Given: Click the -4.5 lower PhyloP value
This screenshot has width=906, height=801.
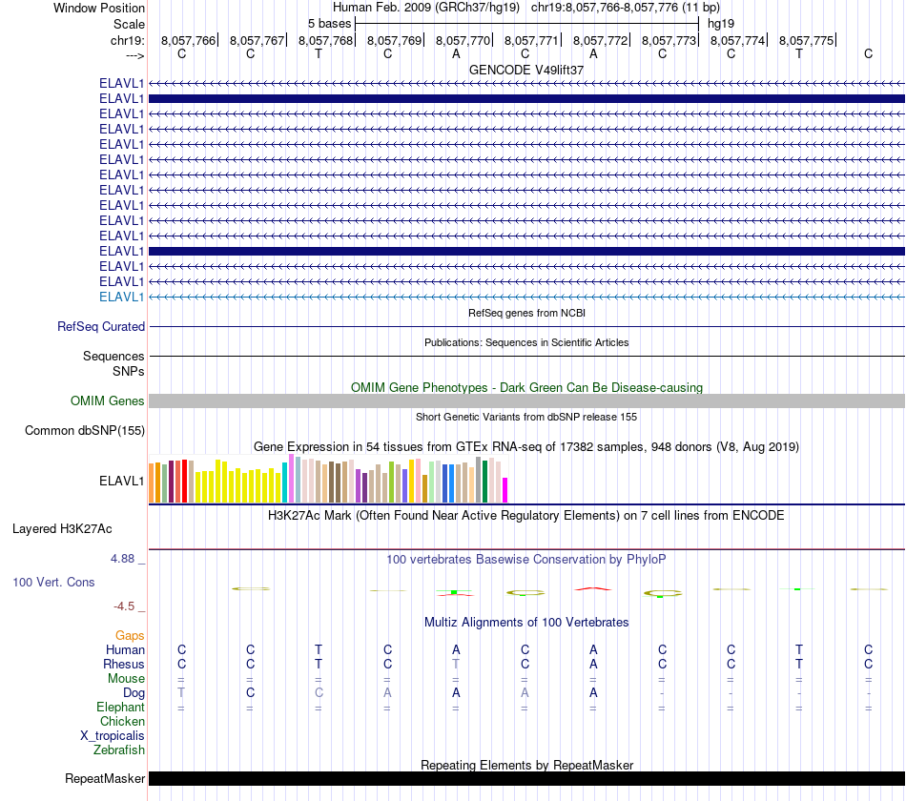Looking at the screenshot, I should [124, 606].
